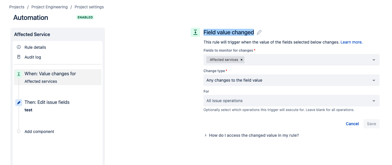The height and width of the screenshot is (165, 392).
Task: Click the green trigger icon in the rule sidebar
Action: (19, 74)
